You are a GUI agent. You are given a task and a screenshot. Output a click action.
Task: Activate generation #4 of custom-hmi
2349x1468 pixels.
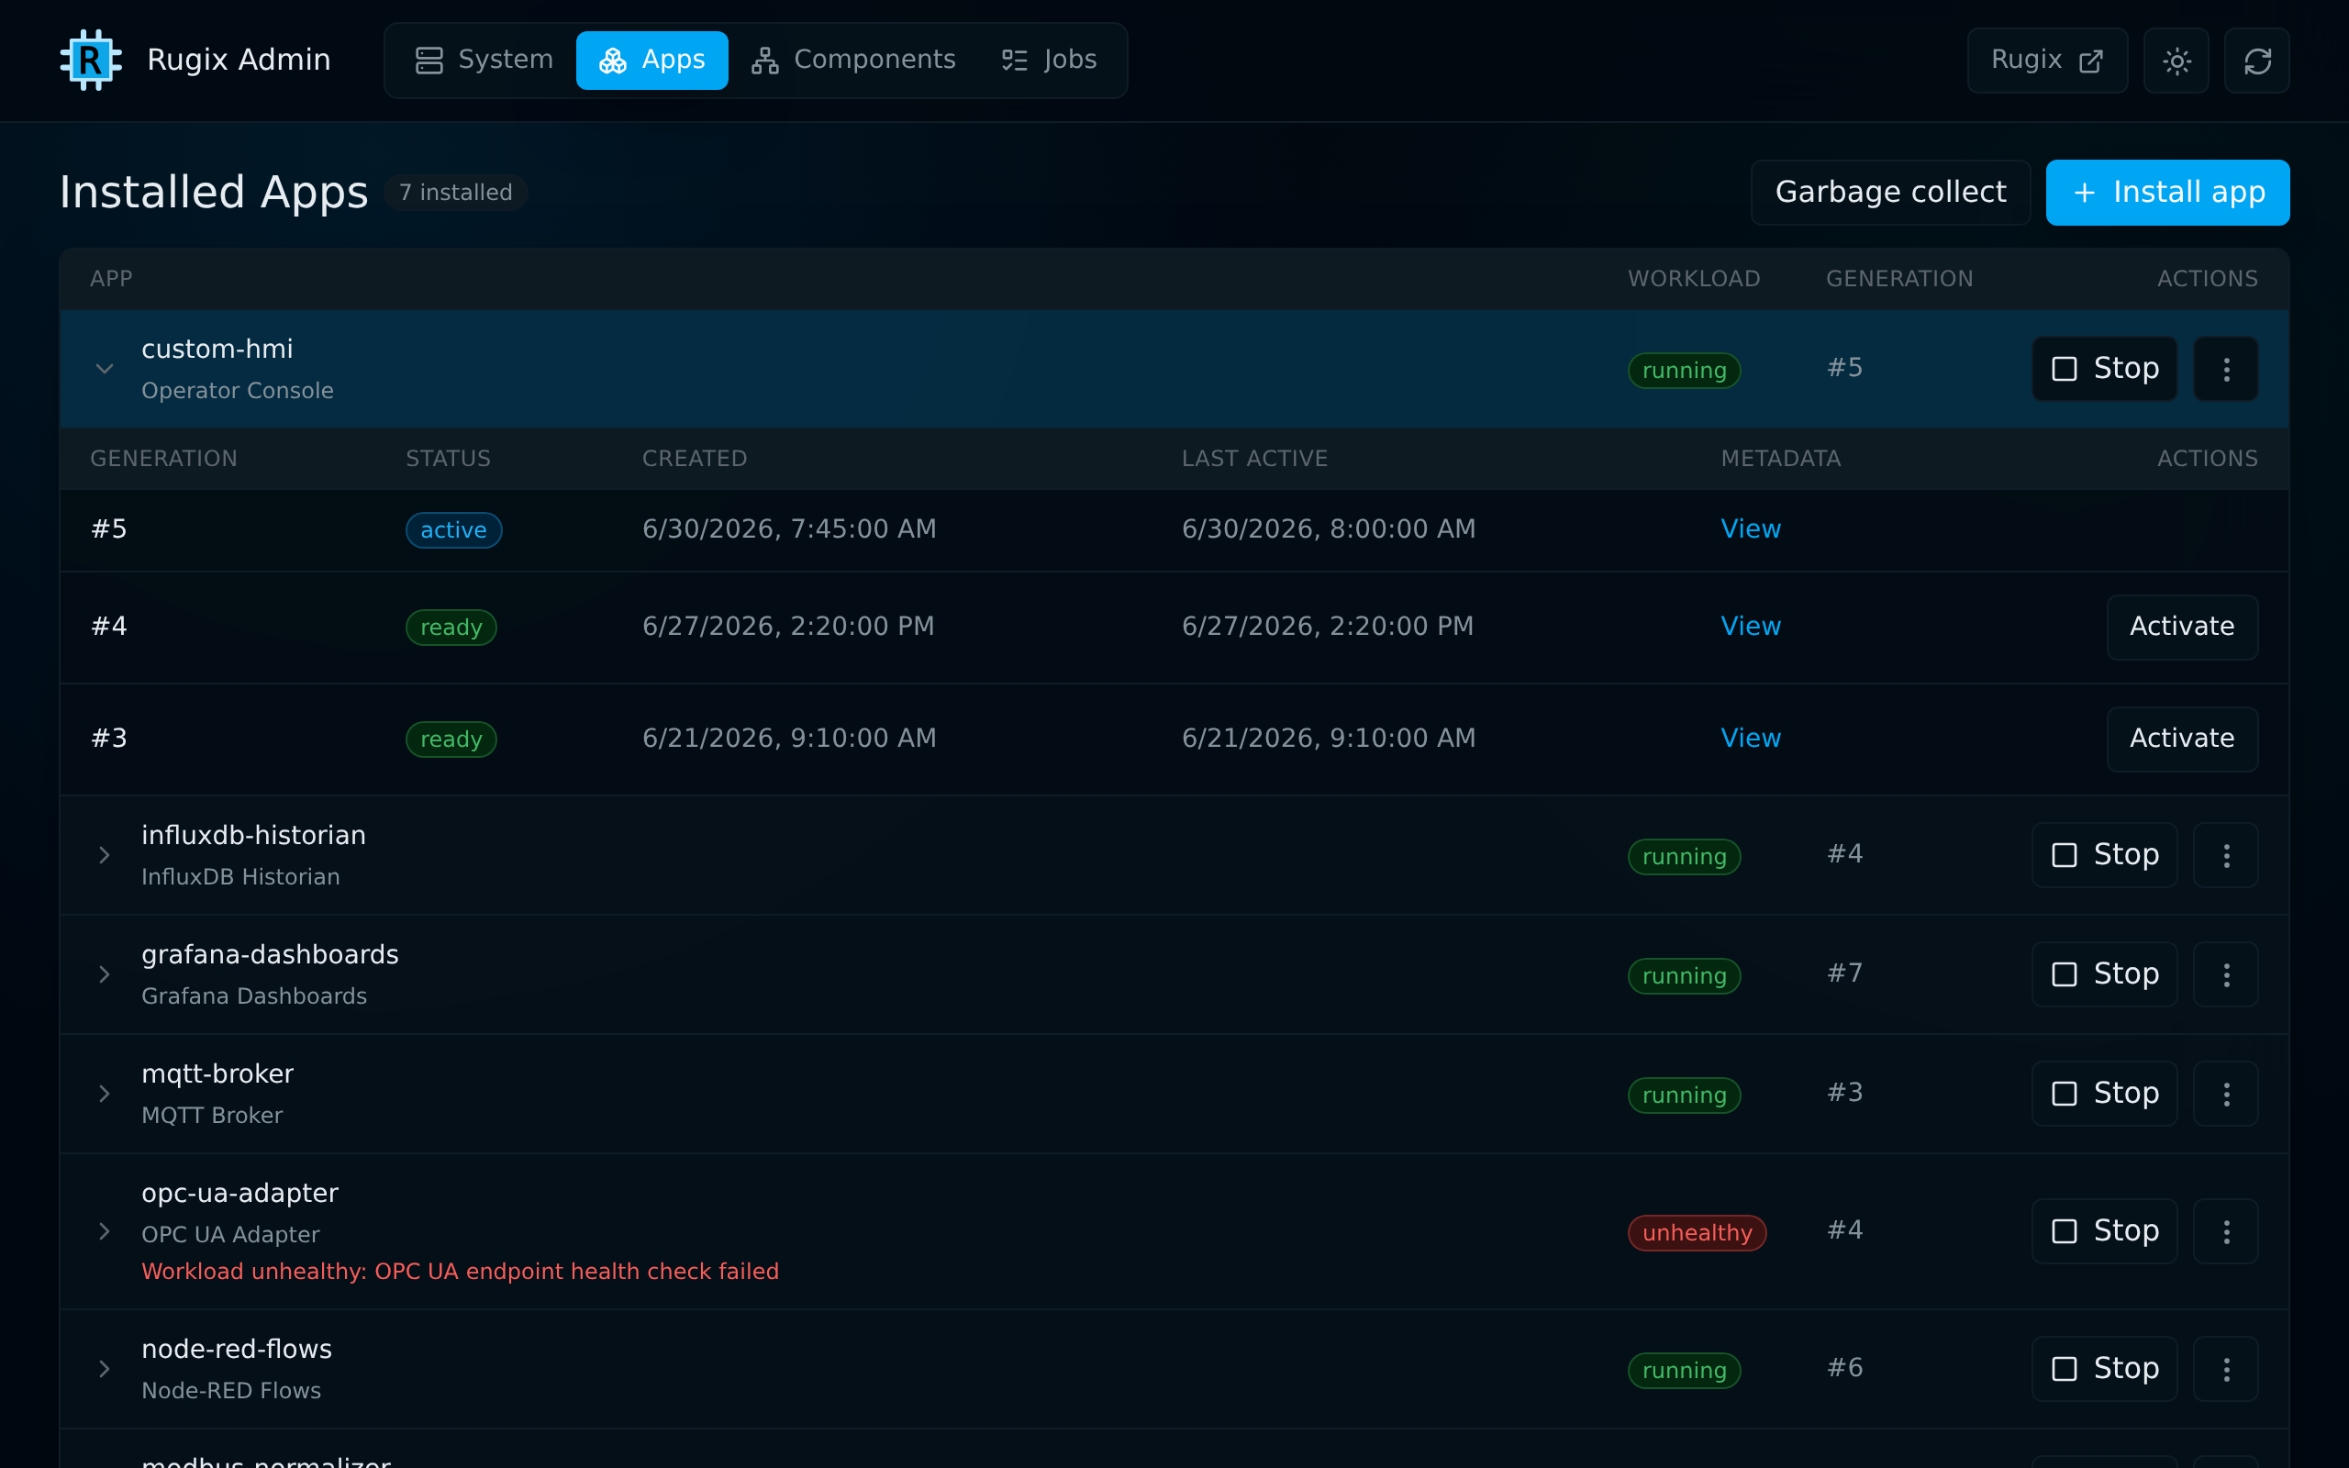click(x=2182, y=628)
